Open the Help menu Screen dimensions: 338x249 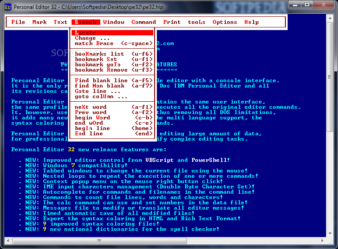(251, 22)
